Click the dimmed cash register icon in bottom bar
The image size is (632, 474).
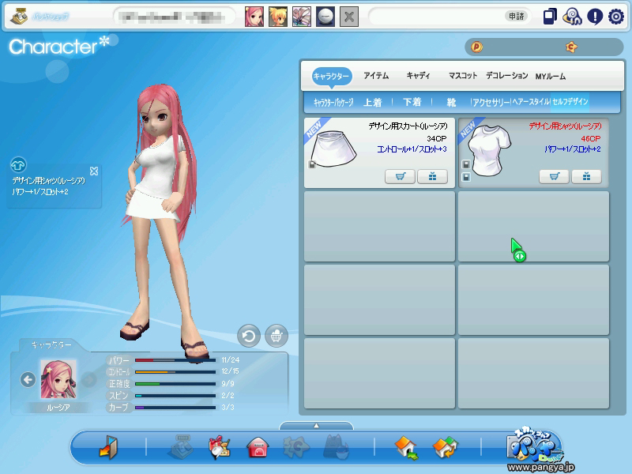point(180,447)
